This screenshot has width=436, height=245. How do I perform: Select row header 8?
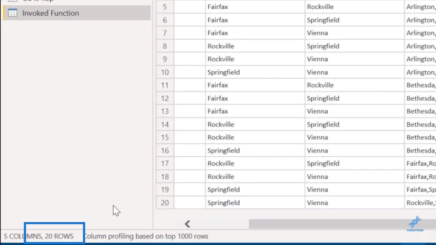tap(165, 46)
